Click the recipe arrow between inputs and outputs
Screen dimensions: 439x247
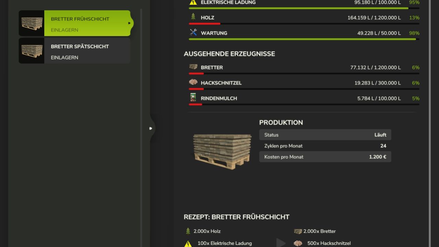click(281, 243)
